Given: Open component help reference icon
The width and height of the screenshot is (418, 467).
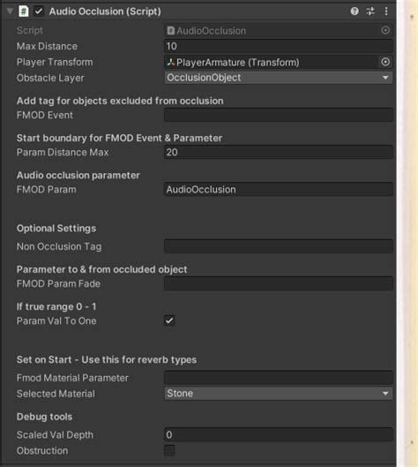Looking at the screenshot, I should [x=355, y=11].
